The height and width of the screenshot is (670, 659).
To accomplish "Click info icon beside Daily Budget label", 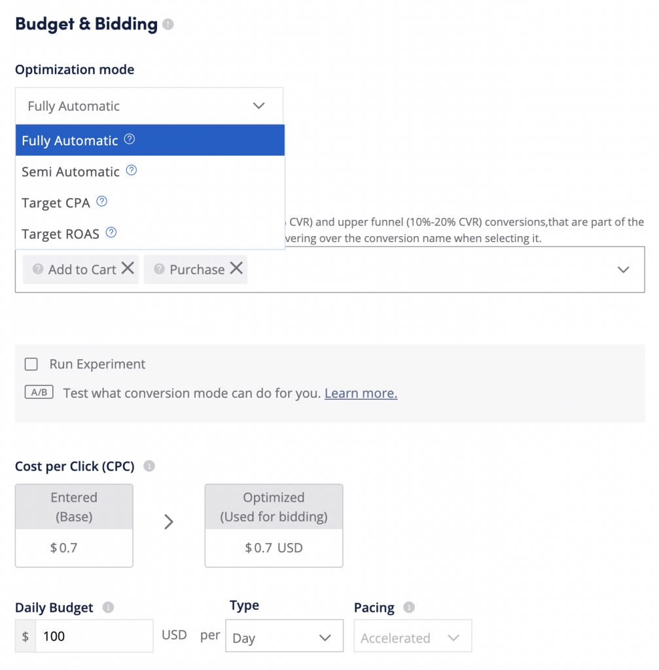I will click(x=109, y=608).
